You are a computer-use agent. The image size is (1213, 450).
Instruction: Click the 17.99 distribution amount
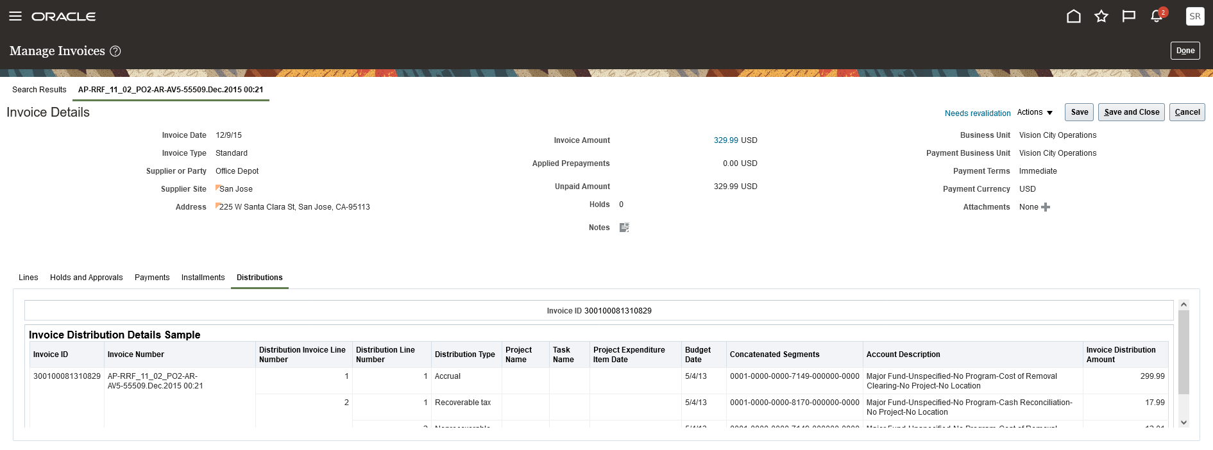tap(1155, 403)
